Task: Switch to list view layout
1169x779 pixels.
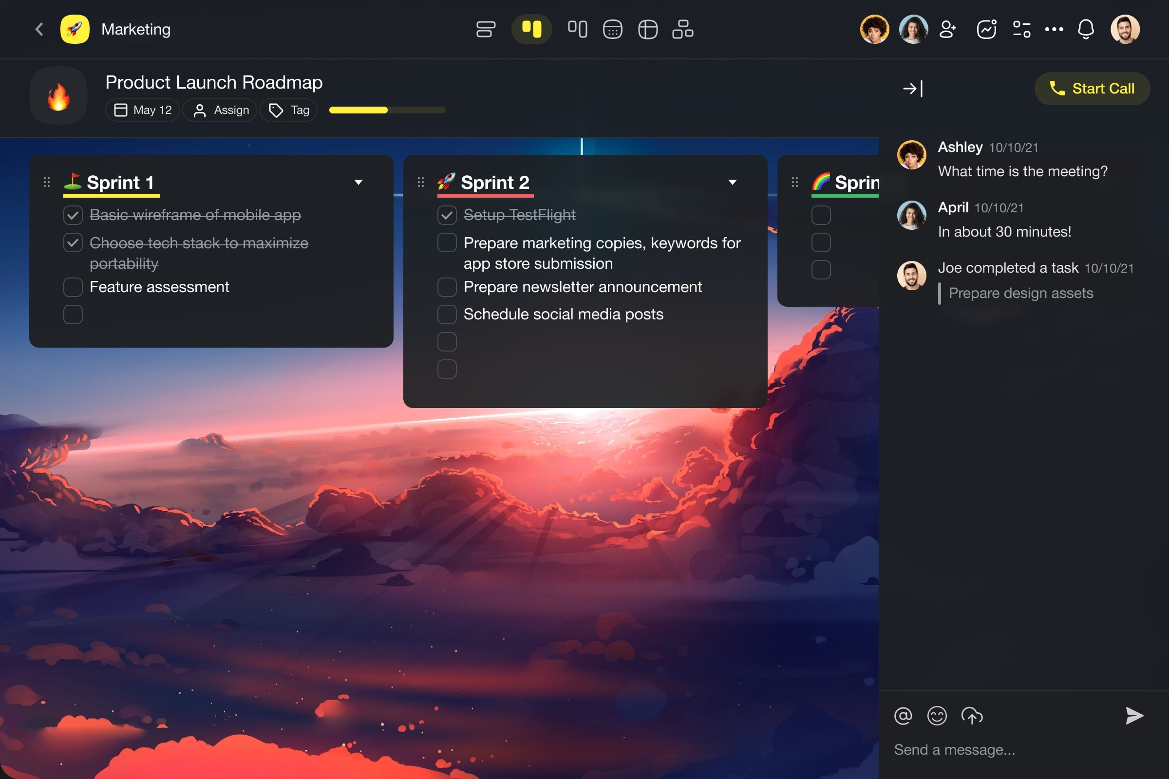Action: point(486,29)
